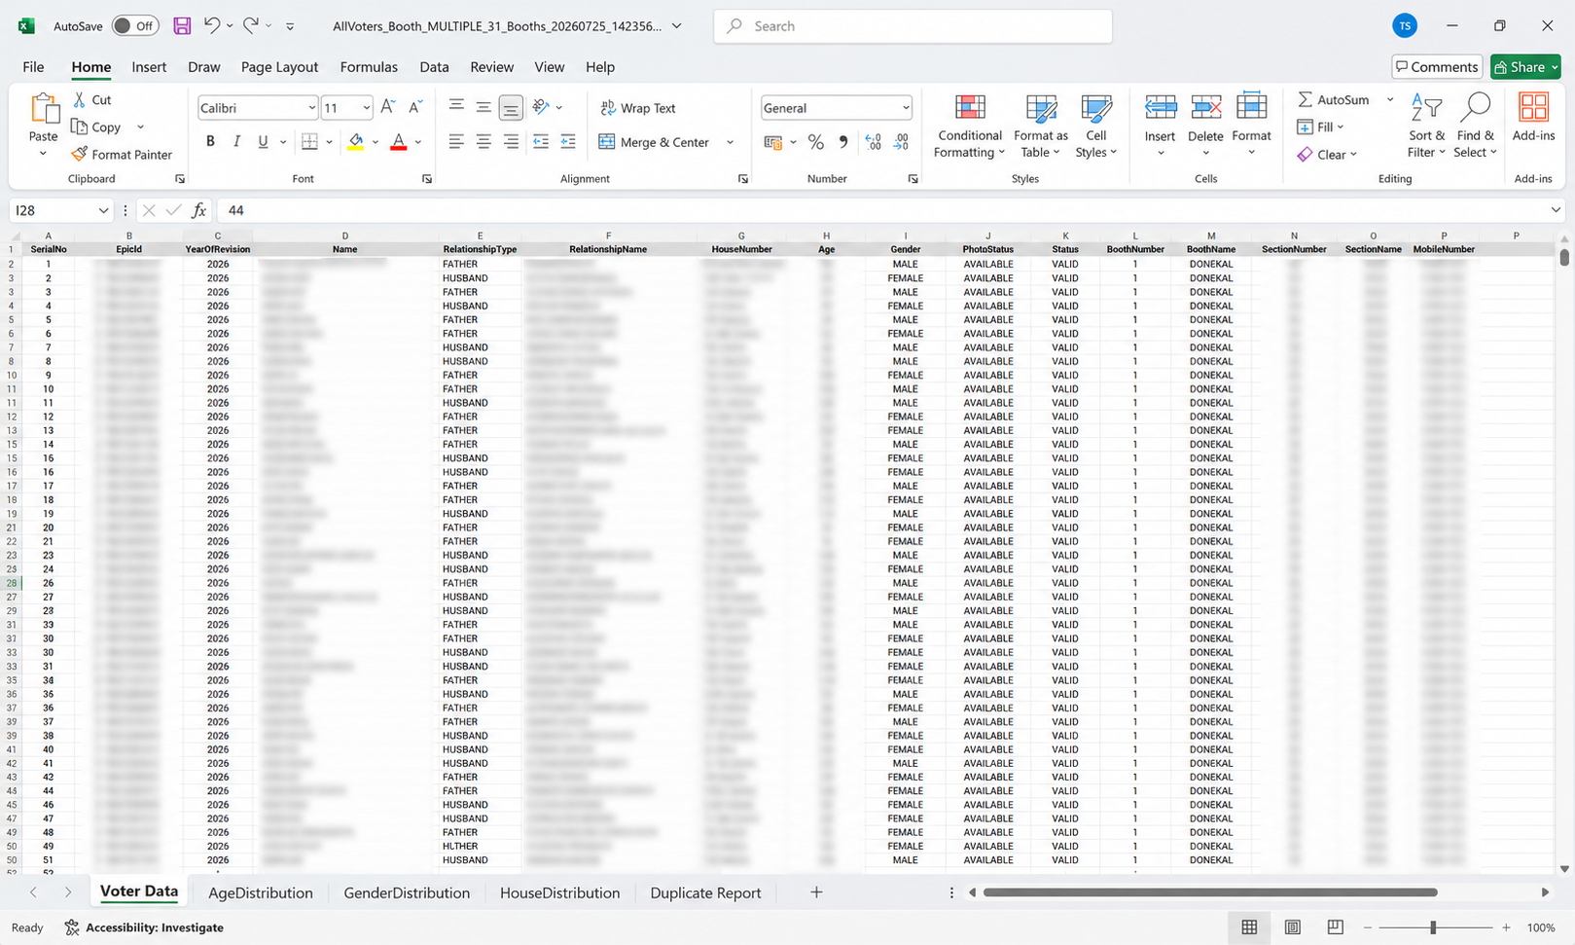Open the Comments pane
This screenshot has height=945, width=1575.
(1436, 67)
